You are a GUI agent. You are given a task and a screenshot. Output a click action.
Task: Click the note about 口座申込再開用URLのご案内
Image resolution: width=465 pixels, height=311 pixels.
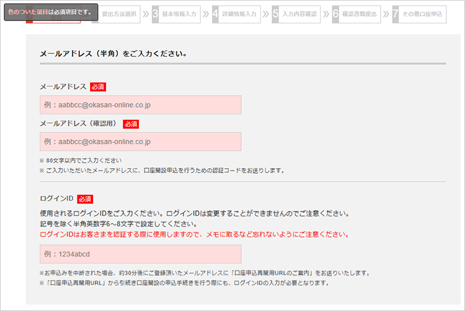pyautogui.click(x=205, y=273)
